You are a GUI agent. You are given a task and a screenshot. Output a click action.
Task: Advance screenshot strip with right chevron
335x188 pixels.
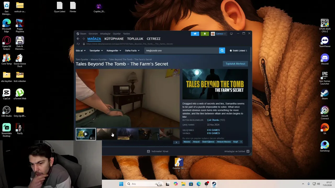[x=176, y=142]
